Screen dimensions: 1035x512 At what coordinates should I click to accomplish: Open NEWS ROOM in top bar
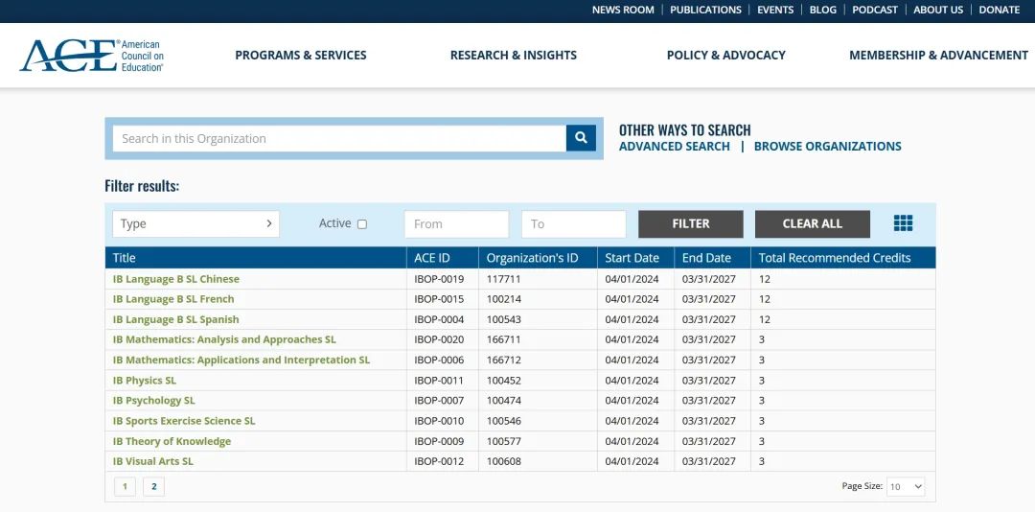[x=623, y=10]
